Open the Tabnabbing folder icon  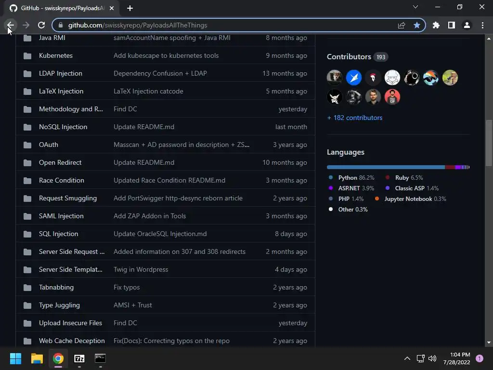point(27,288)
